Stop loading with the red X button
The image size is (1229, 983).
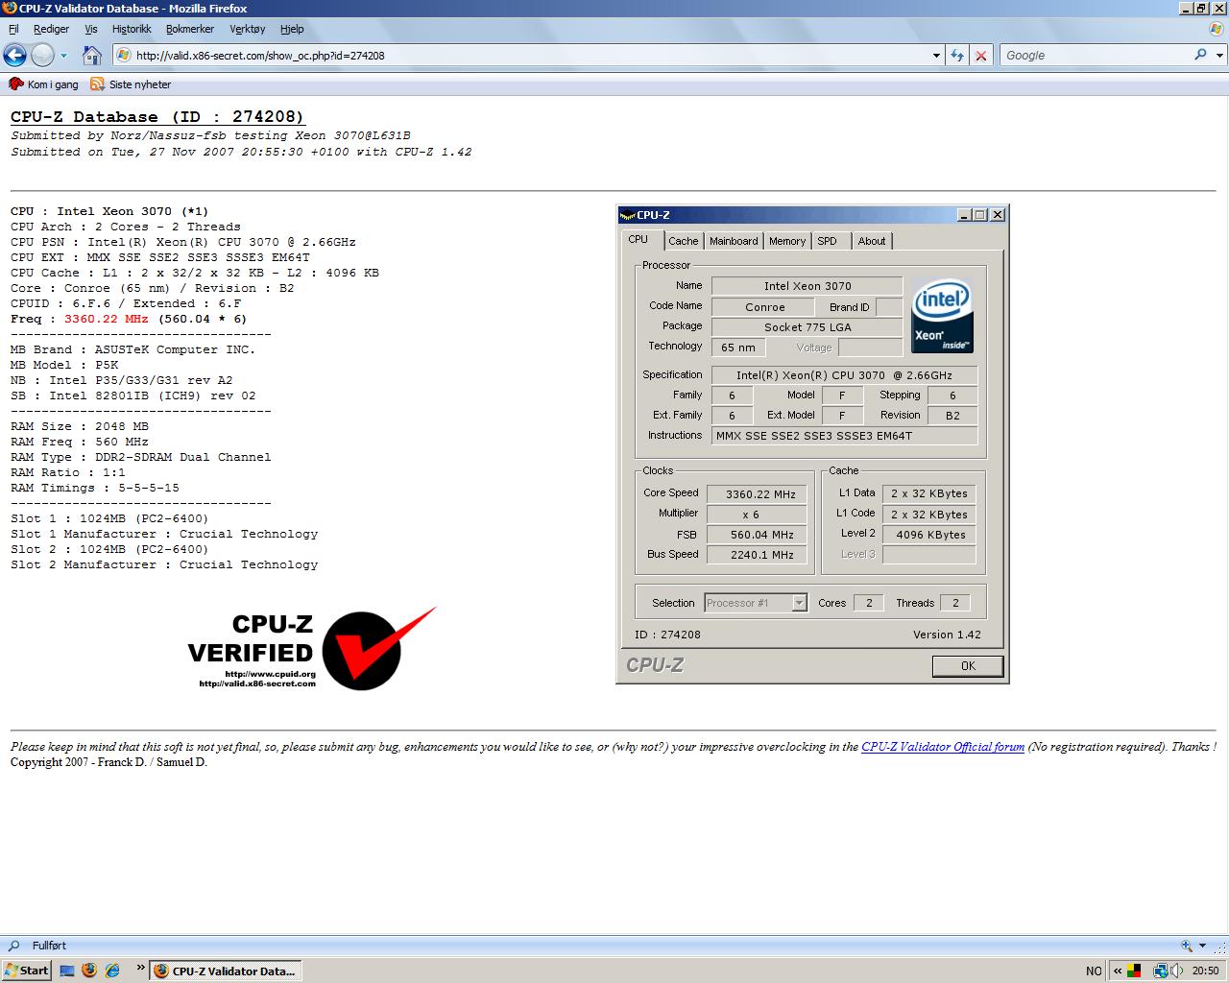click(980, 56)
